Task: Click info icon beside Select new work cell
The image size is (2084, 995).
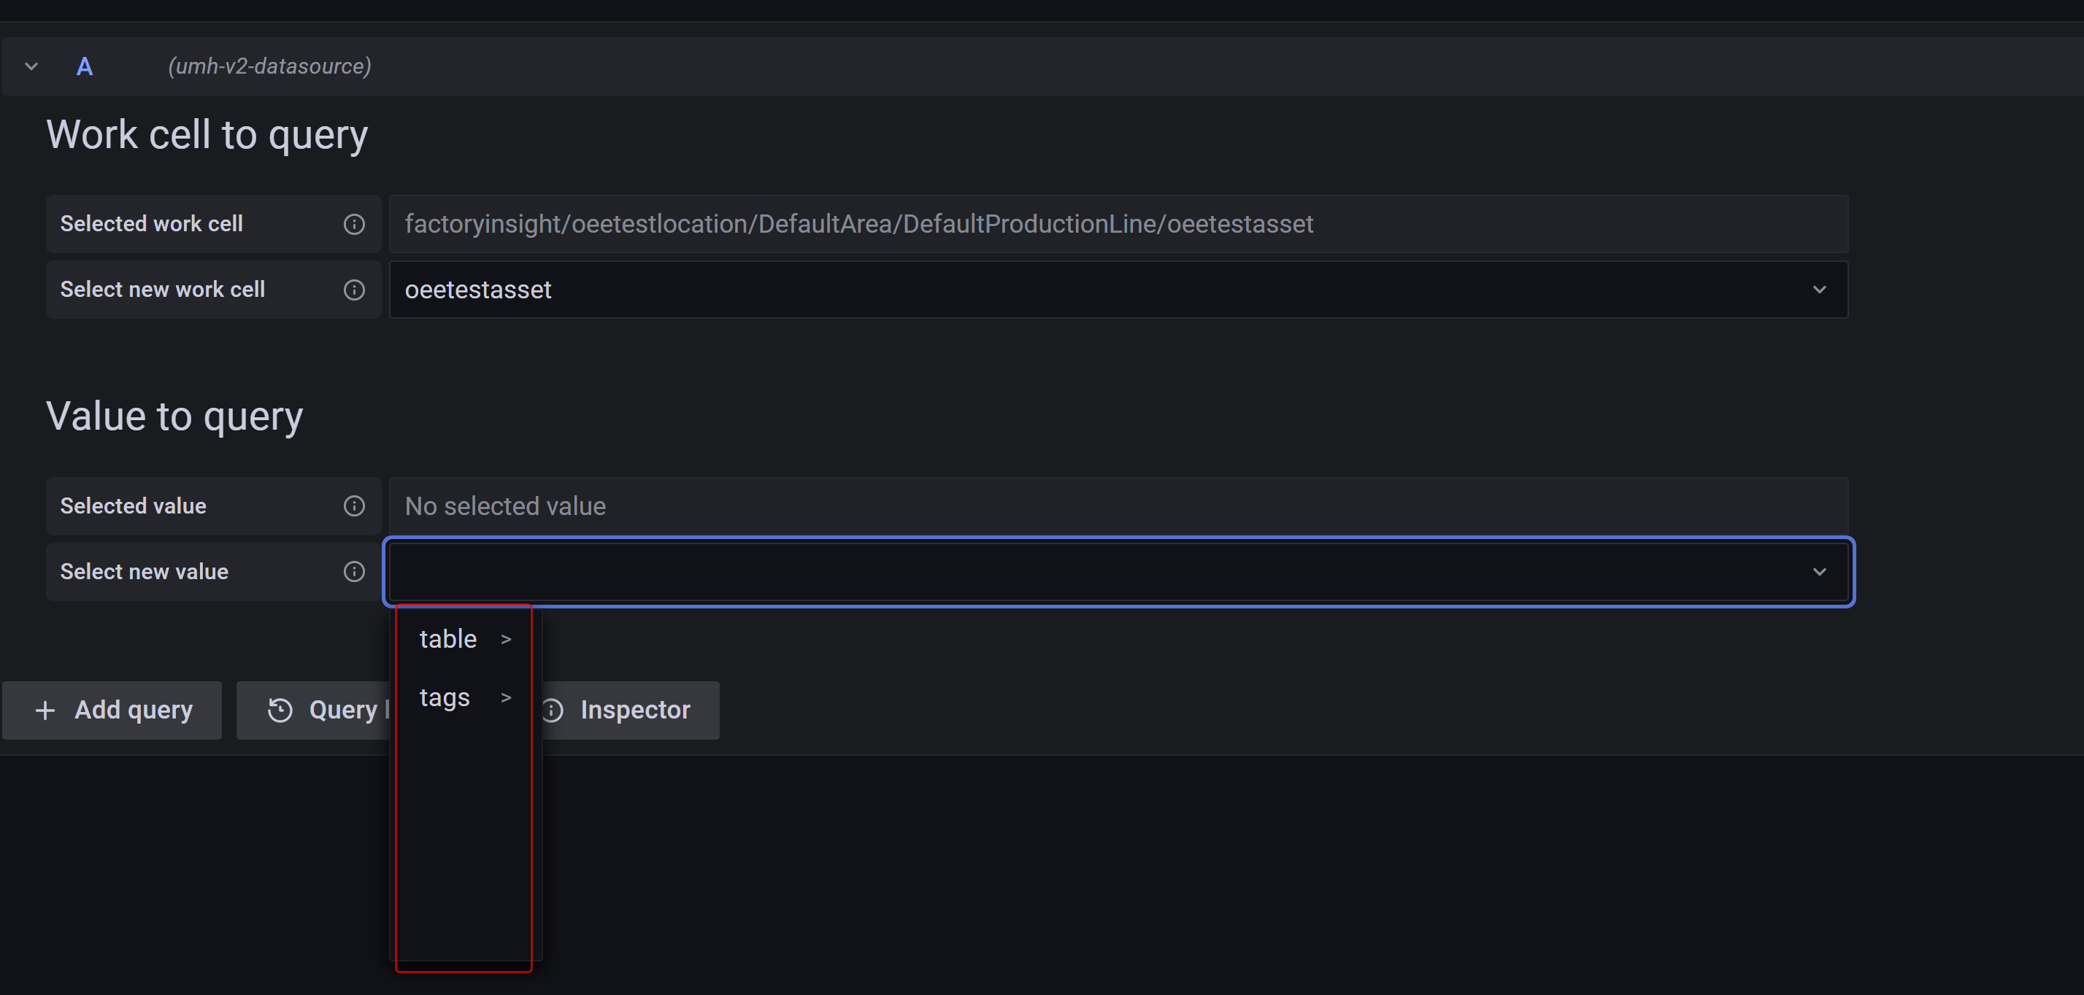Action: pyautogui.click(x=353, y=290)
